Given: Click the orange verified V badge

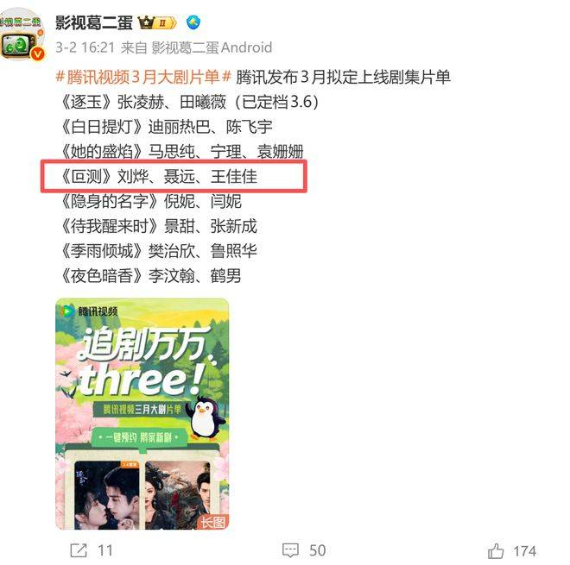Looking at the screenshot, I should 37,53.
